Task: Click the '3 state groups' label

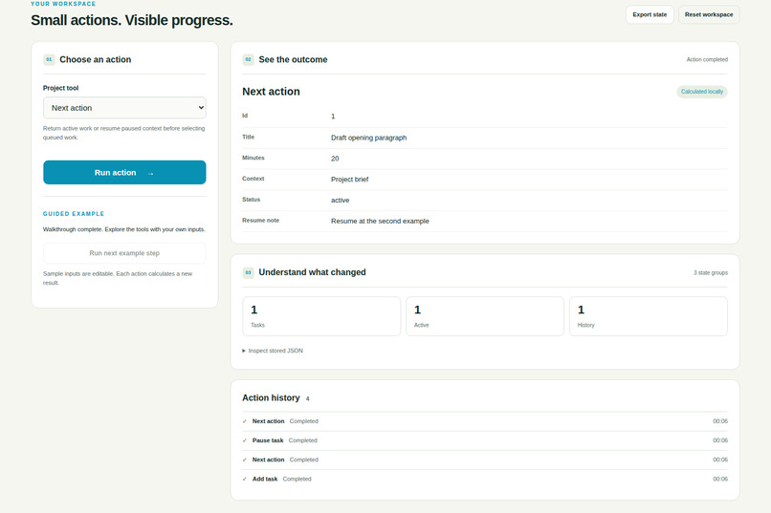Action: (711, 273)
